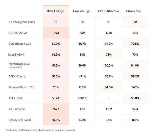This screenshot has width=154, height=137.
Task: Select the DeepSWE v1.1 row label
Action: (x=16, y=55)
